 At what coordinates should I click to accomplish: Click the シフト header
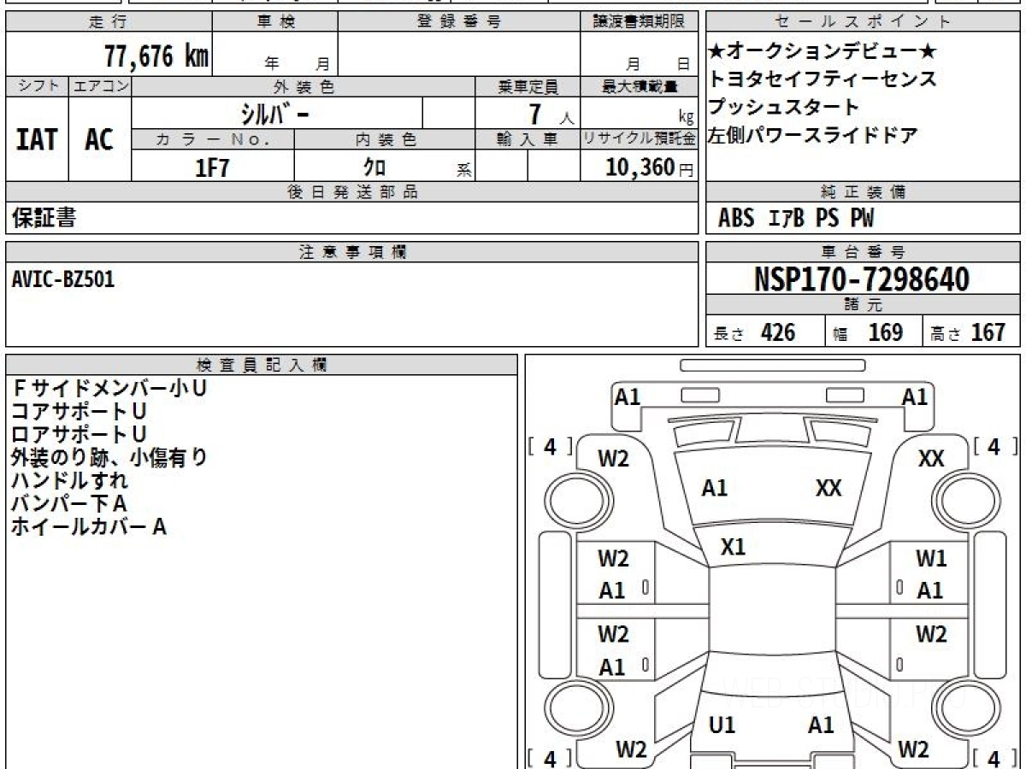click(38, 86)
